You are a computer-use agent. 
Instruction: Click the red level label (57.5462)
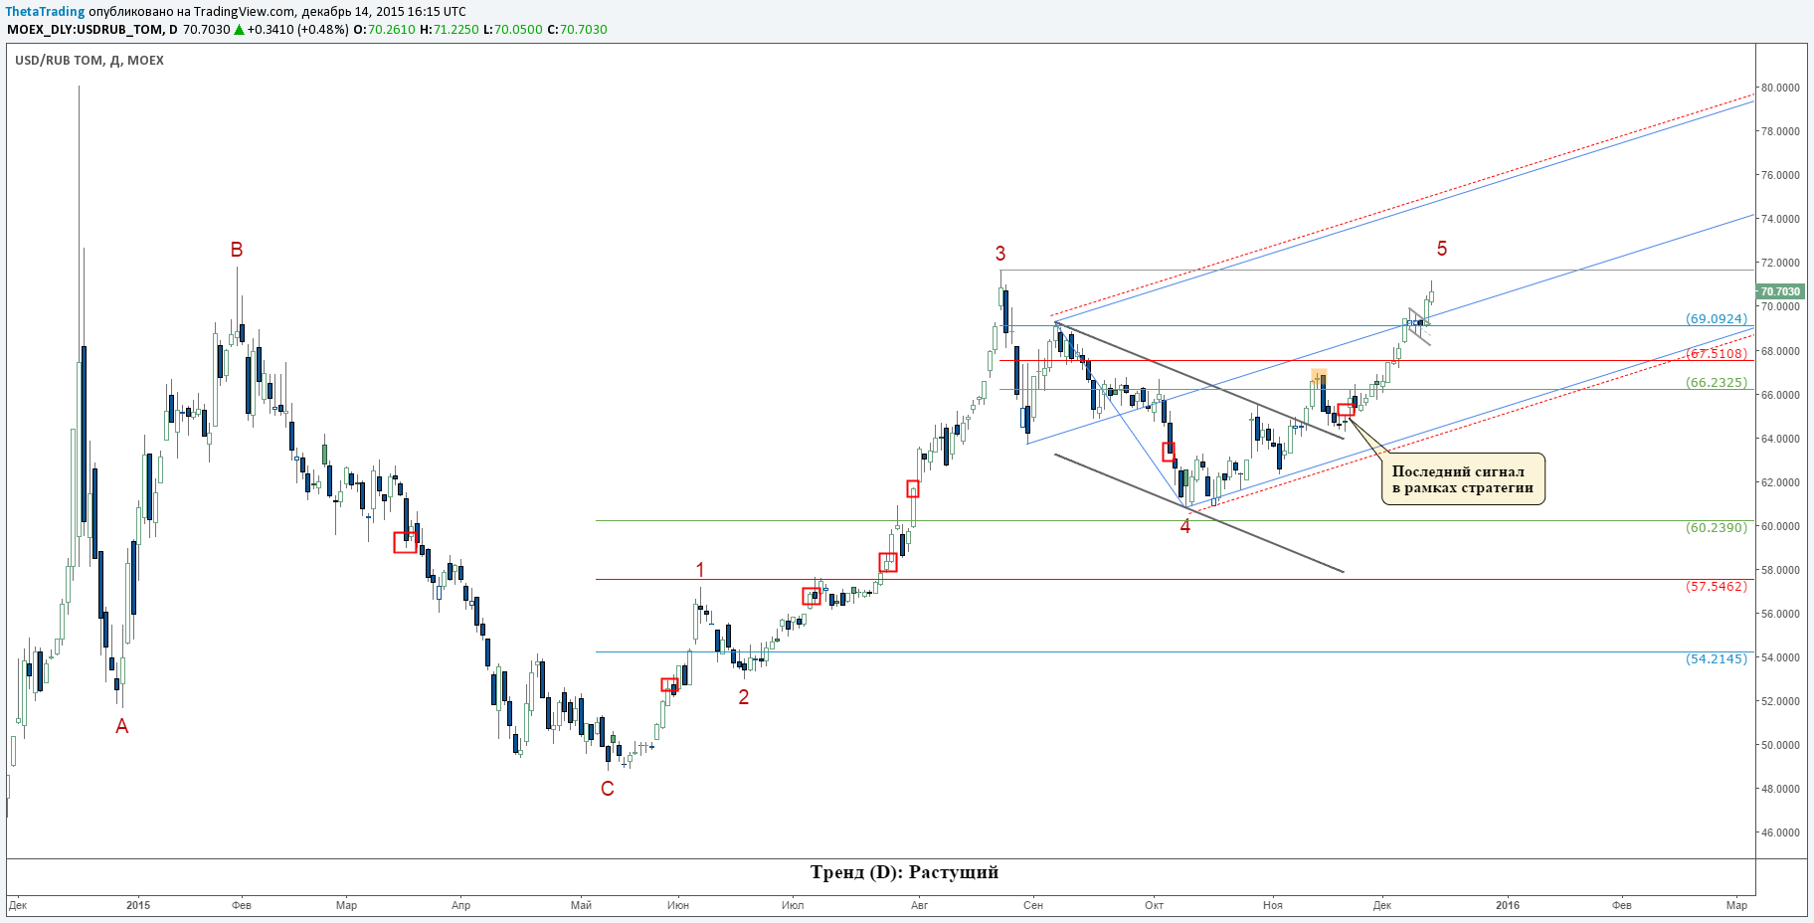click(x=1717, y=586)
